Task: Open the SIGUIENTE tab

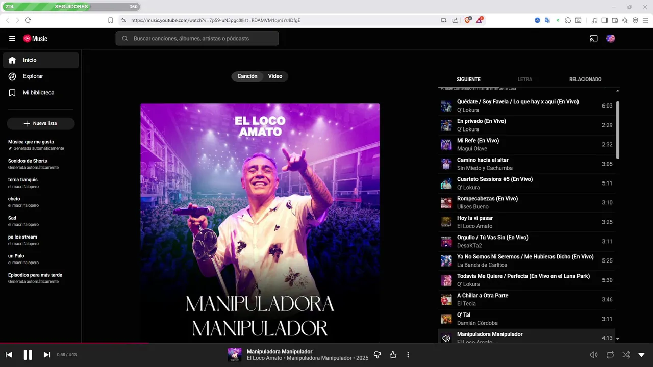Action: point(468,80)
